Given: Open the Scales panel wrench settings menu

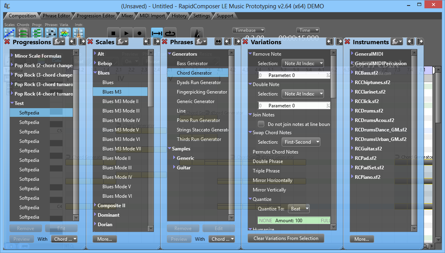Looking at the screenshot, I should (122, 42).
